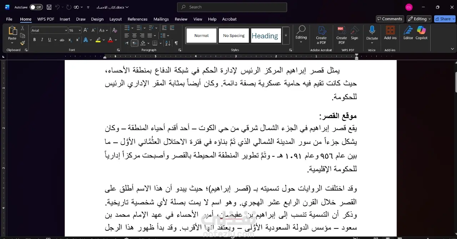Image resolution: width=457 pixels, height=239 pixels.
Task: Open the Editing mode dropdown
Action: point(418,19)
